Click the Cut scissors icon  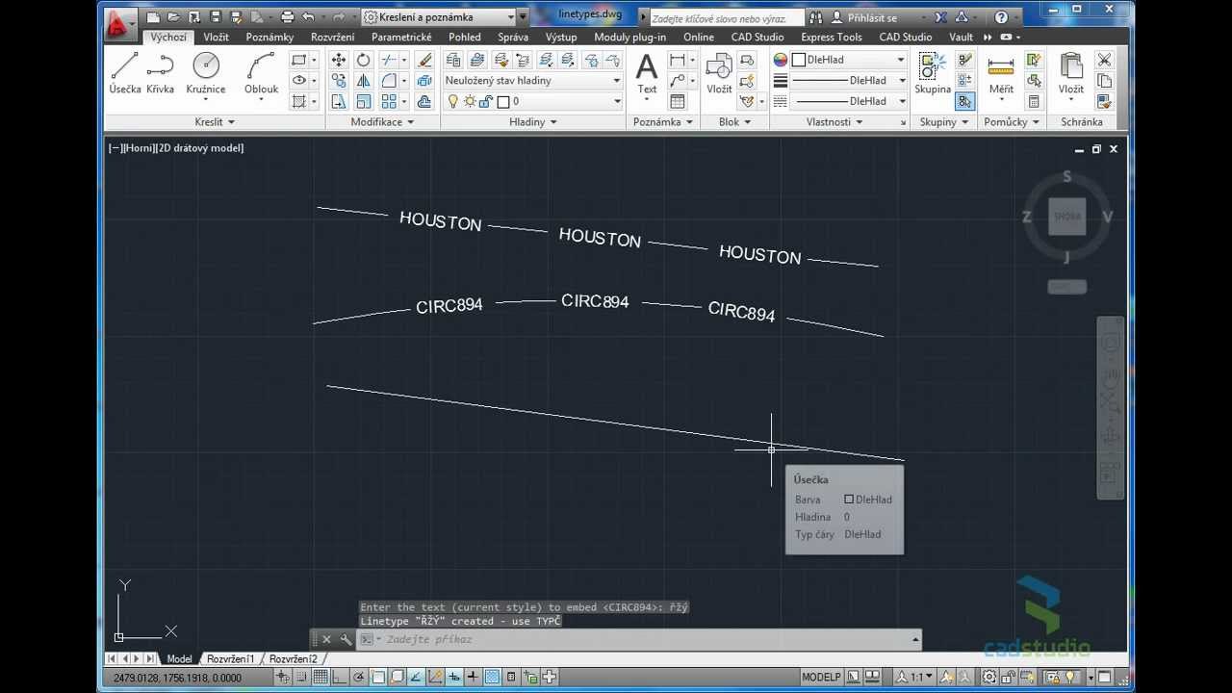point(1104,60)
